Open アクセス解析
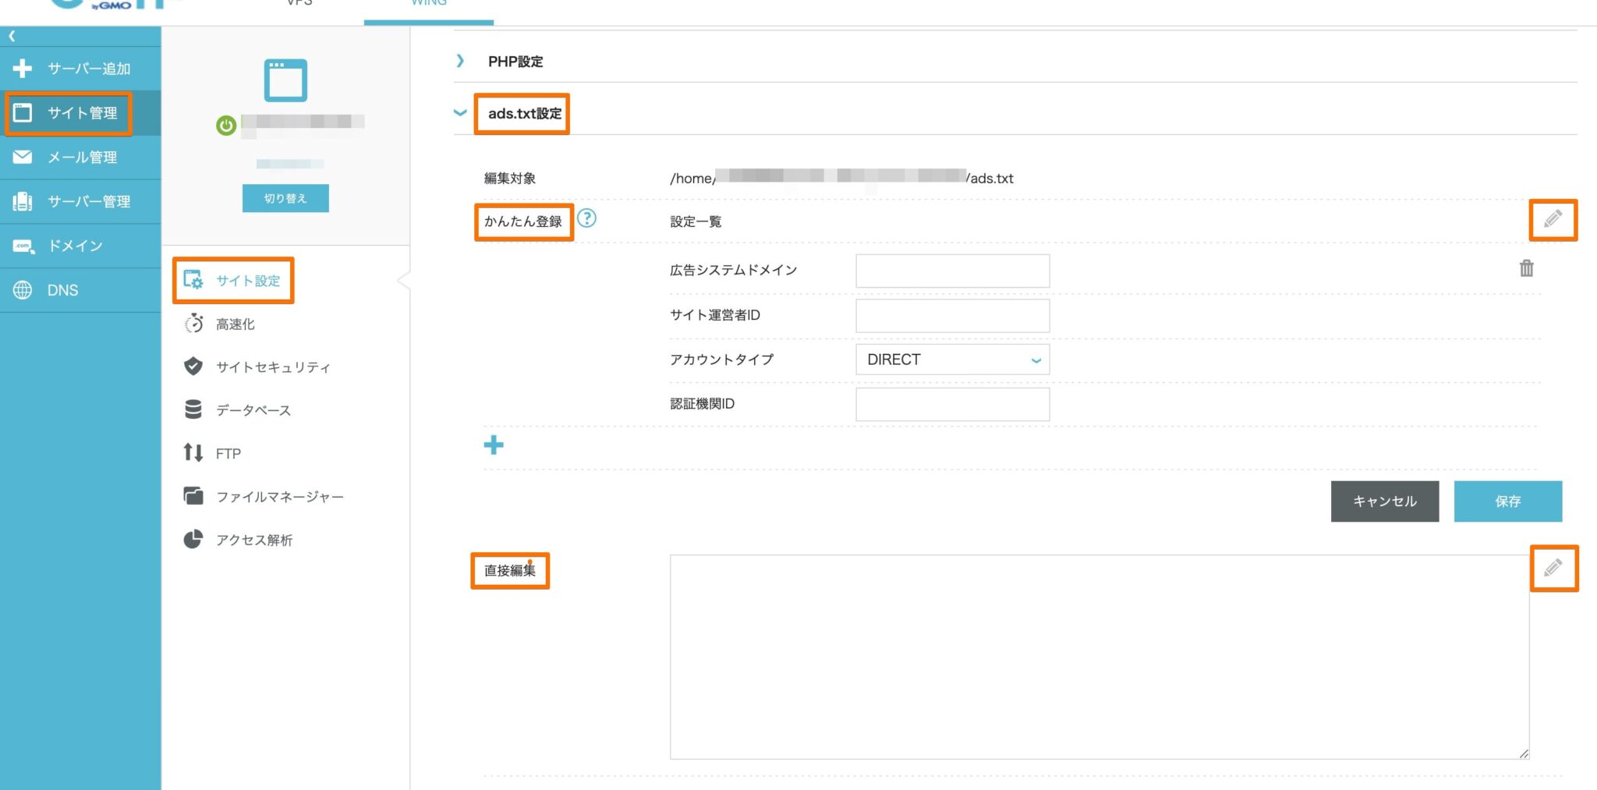 tap(255, 539)
